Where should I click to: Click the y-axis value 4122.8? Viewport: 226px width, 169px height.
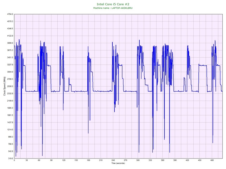point(10,36)
